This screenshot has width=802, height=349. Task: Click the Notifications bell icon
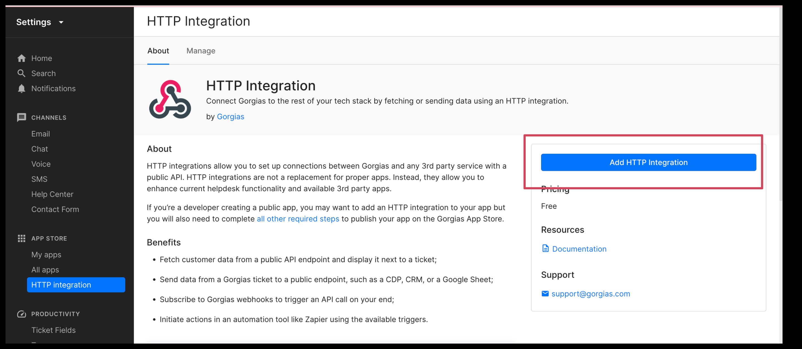(x=21, y=89)
